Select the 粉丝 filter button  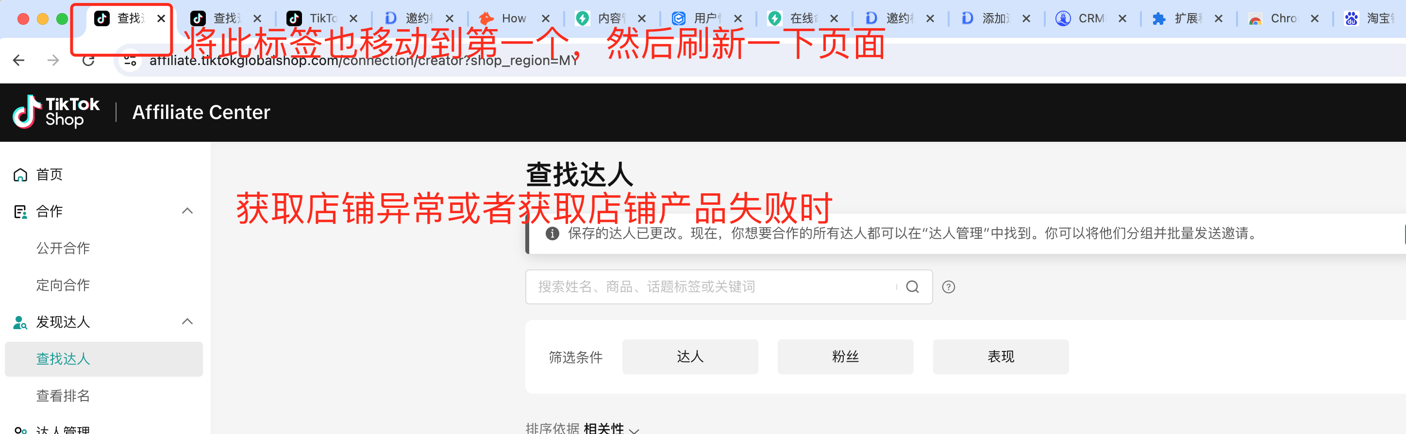(845, 356)
